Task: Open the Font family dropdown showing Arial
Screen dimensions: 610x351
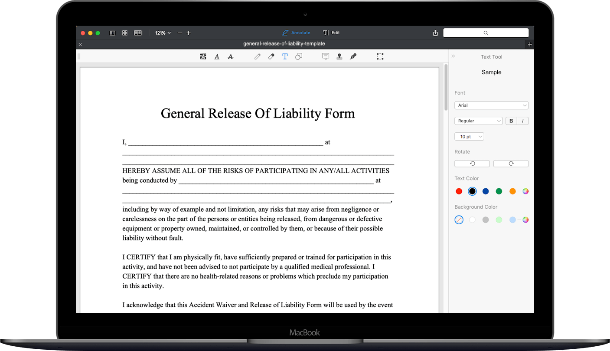Action: 491,105
